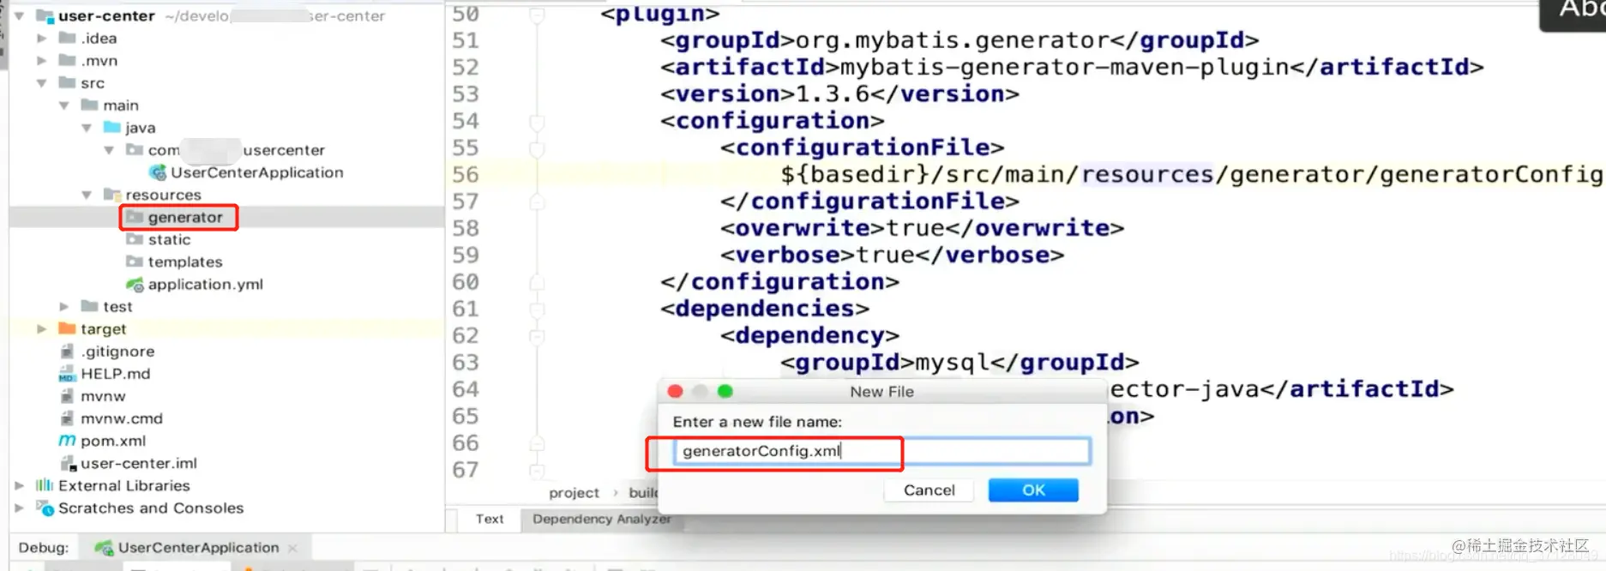This screenshot has width=1606, height=571.
Task: Select the project breadcrumb item
Action: 574,493
